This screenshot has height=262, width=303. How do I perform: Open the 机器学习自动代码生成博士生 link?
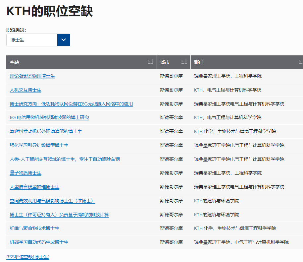[39, 242]
